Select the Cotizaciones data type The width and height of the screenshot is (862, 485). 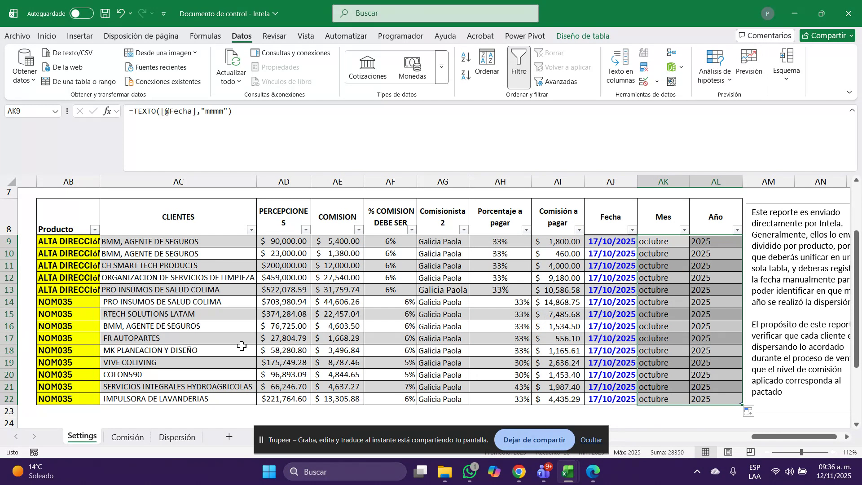pyautogui.click(x=367, y=66)
